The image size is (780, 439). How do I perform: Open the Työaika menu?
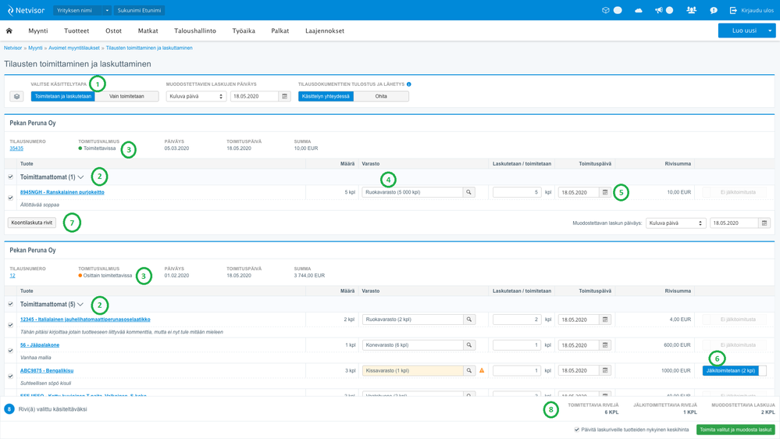[x=244, y=31]
